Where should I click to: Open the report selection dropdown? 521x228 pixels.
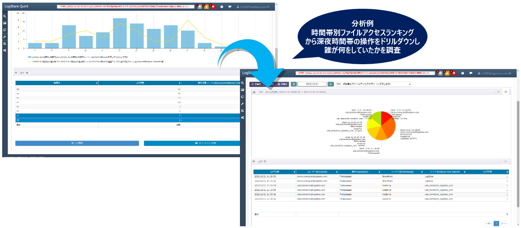[371, 83]
